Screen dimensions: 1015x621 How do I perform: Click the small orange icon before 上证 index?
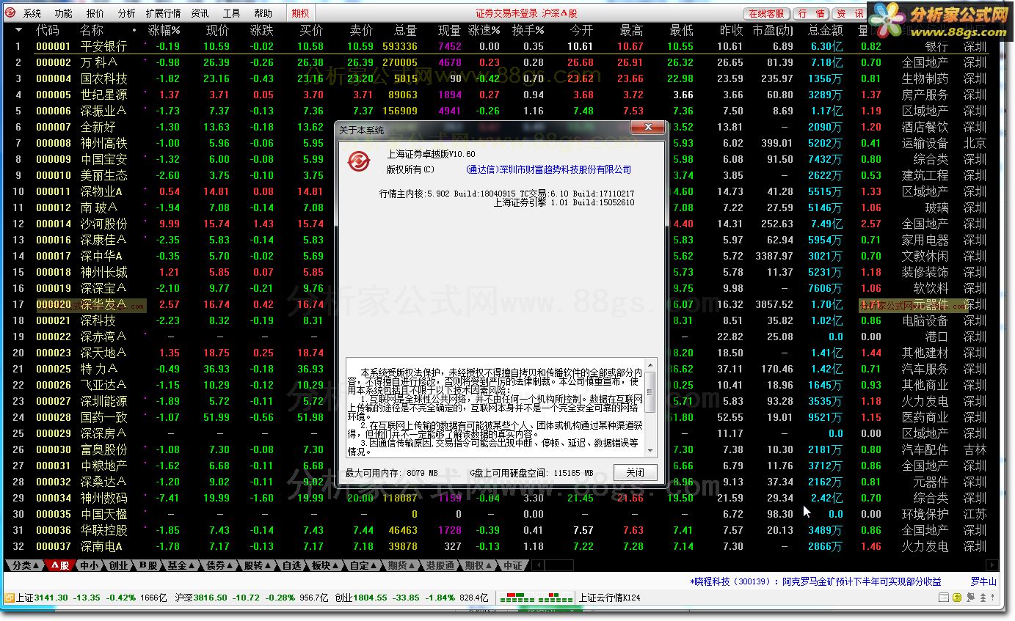tap(10, 597)
